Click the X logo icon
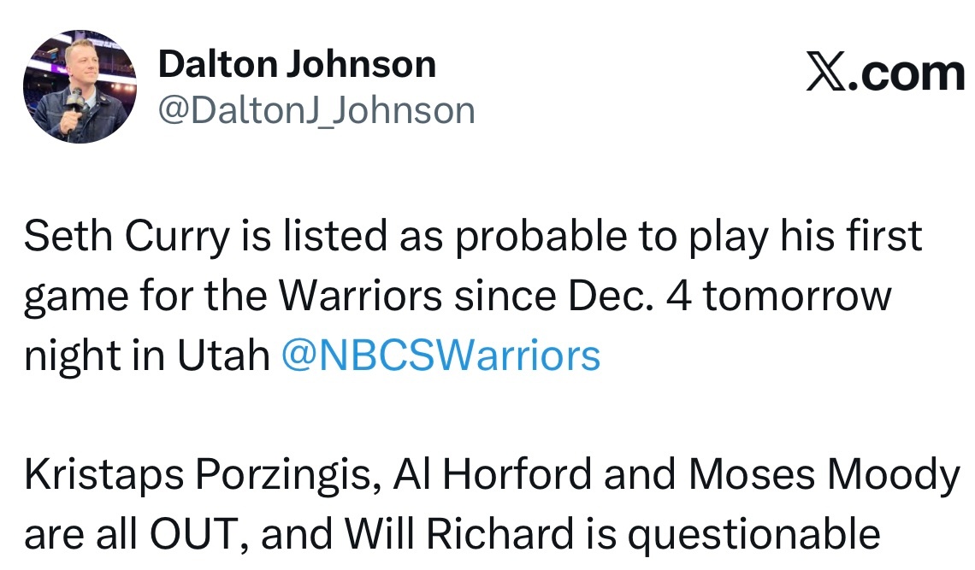Image resolution: width=975 pixels, height=570 pixels. tap(826, 75)
